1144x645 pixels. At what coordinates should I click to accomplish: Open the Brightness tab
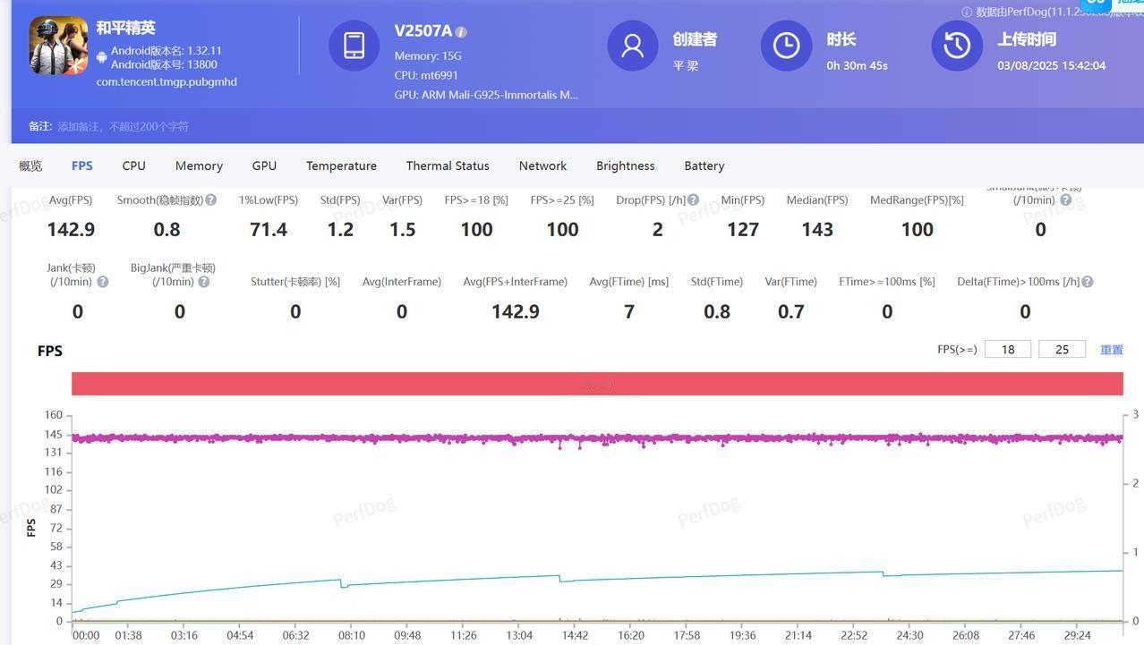(x=625, y=165)
